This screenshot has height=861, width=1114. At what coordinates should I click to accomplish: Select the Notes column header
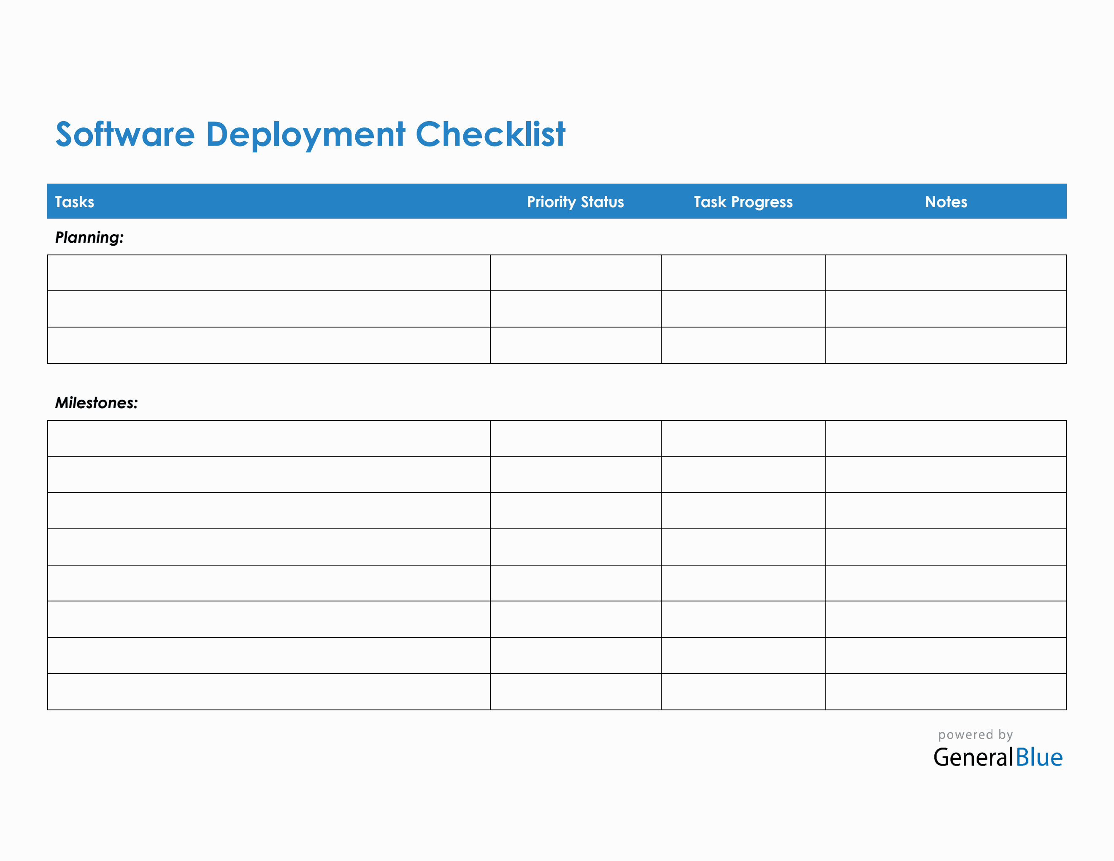(945, 202)
